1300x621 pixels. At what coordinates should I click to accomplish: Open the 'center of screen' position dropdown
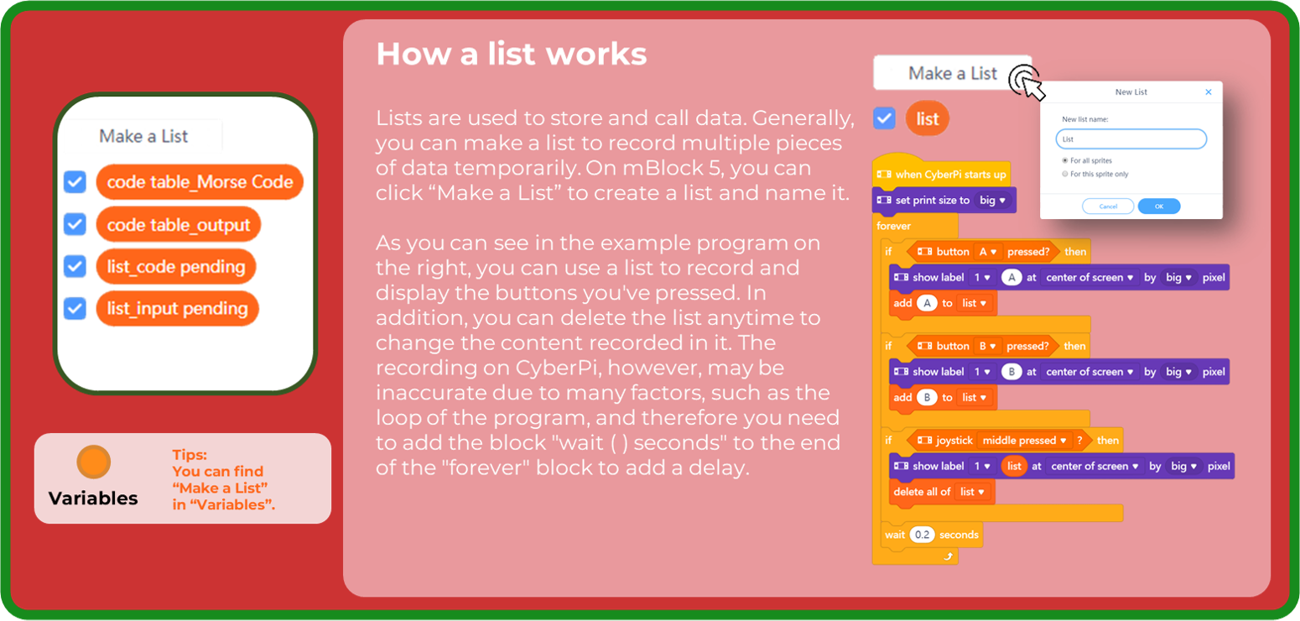pyautogui.click(x=1089, y=277)
